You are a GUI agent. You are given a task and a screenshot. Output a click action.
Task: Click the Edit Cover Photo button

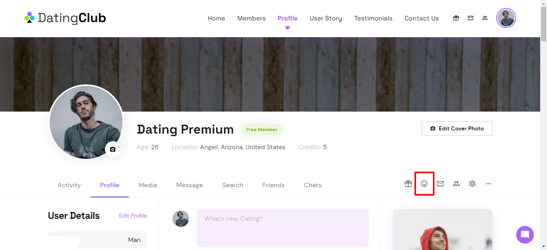click(457, 128)
